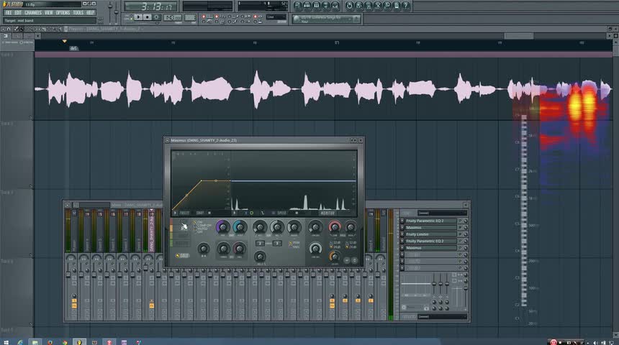Select MUTED radio option in Maximus

pos(196,229)
